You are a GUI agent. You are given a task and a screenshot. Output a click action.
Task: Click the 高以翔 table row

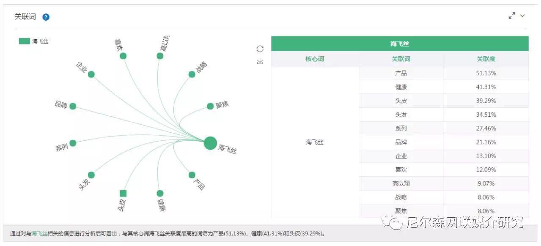click(444, 183)
